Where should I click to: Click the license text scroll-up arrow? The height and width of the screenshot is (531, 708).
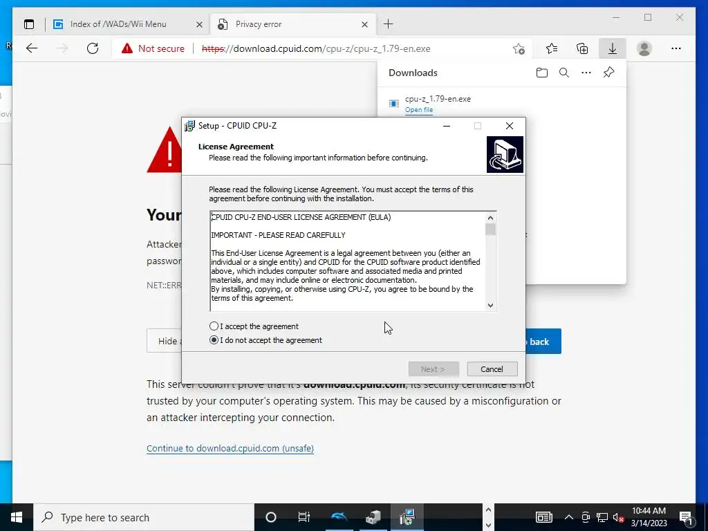[x=490, y=218]
